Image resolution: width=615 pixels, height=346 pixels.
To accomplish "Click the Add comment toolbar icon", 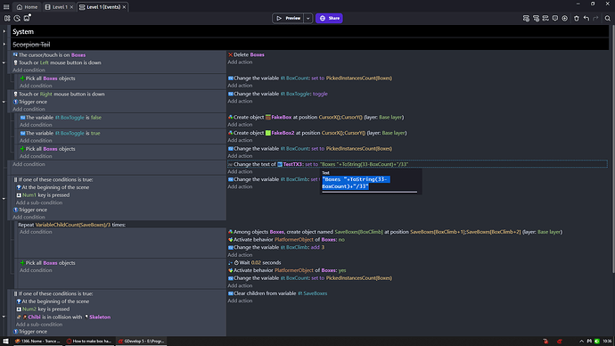I will pyautogui.click(x=555, y=18).
